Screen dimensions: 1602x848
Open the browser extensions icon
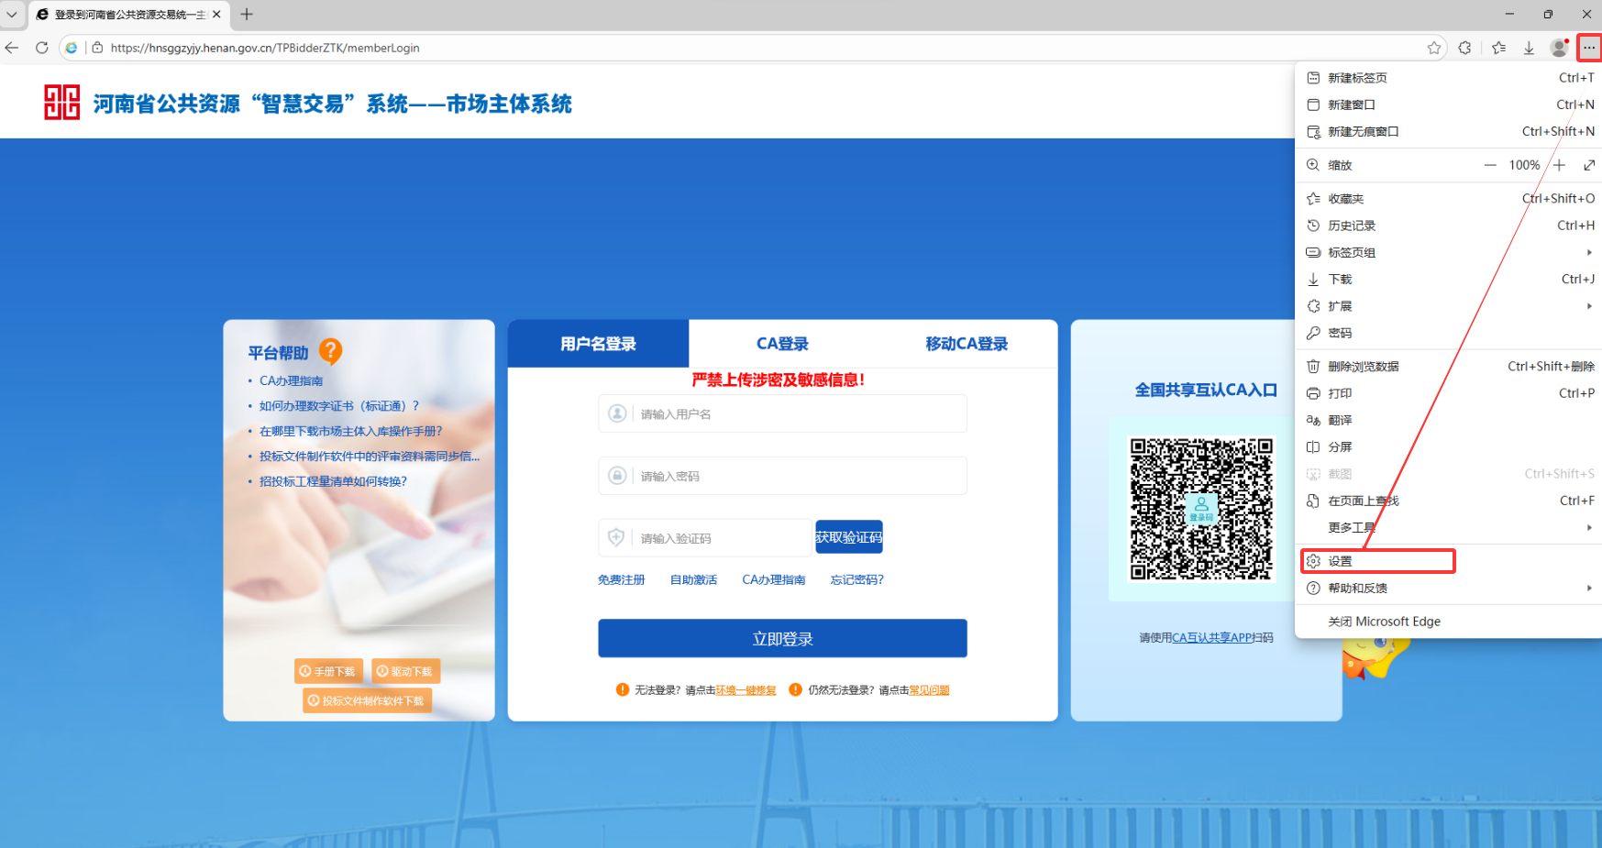pos(1465,48)
